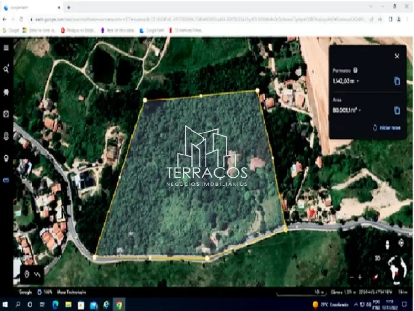The image size is (414, 311).
Task: Open the Google Earth search tool
Action: click(6, 68)
